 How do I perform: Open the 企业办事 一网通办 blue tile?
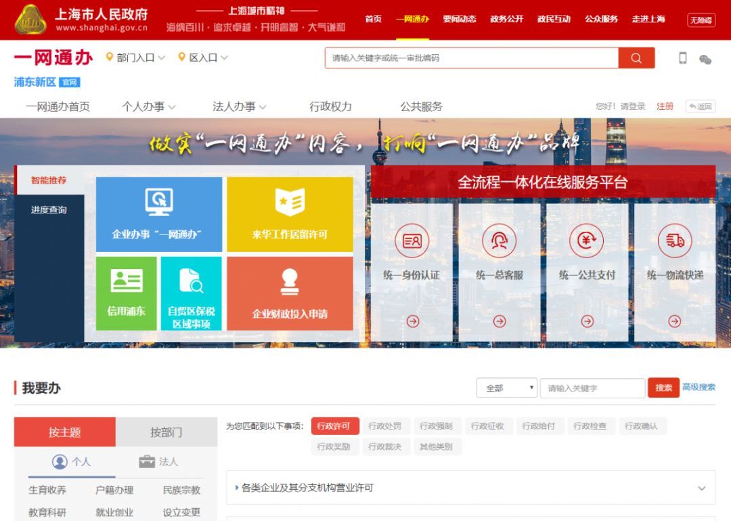159,214
